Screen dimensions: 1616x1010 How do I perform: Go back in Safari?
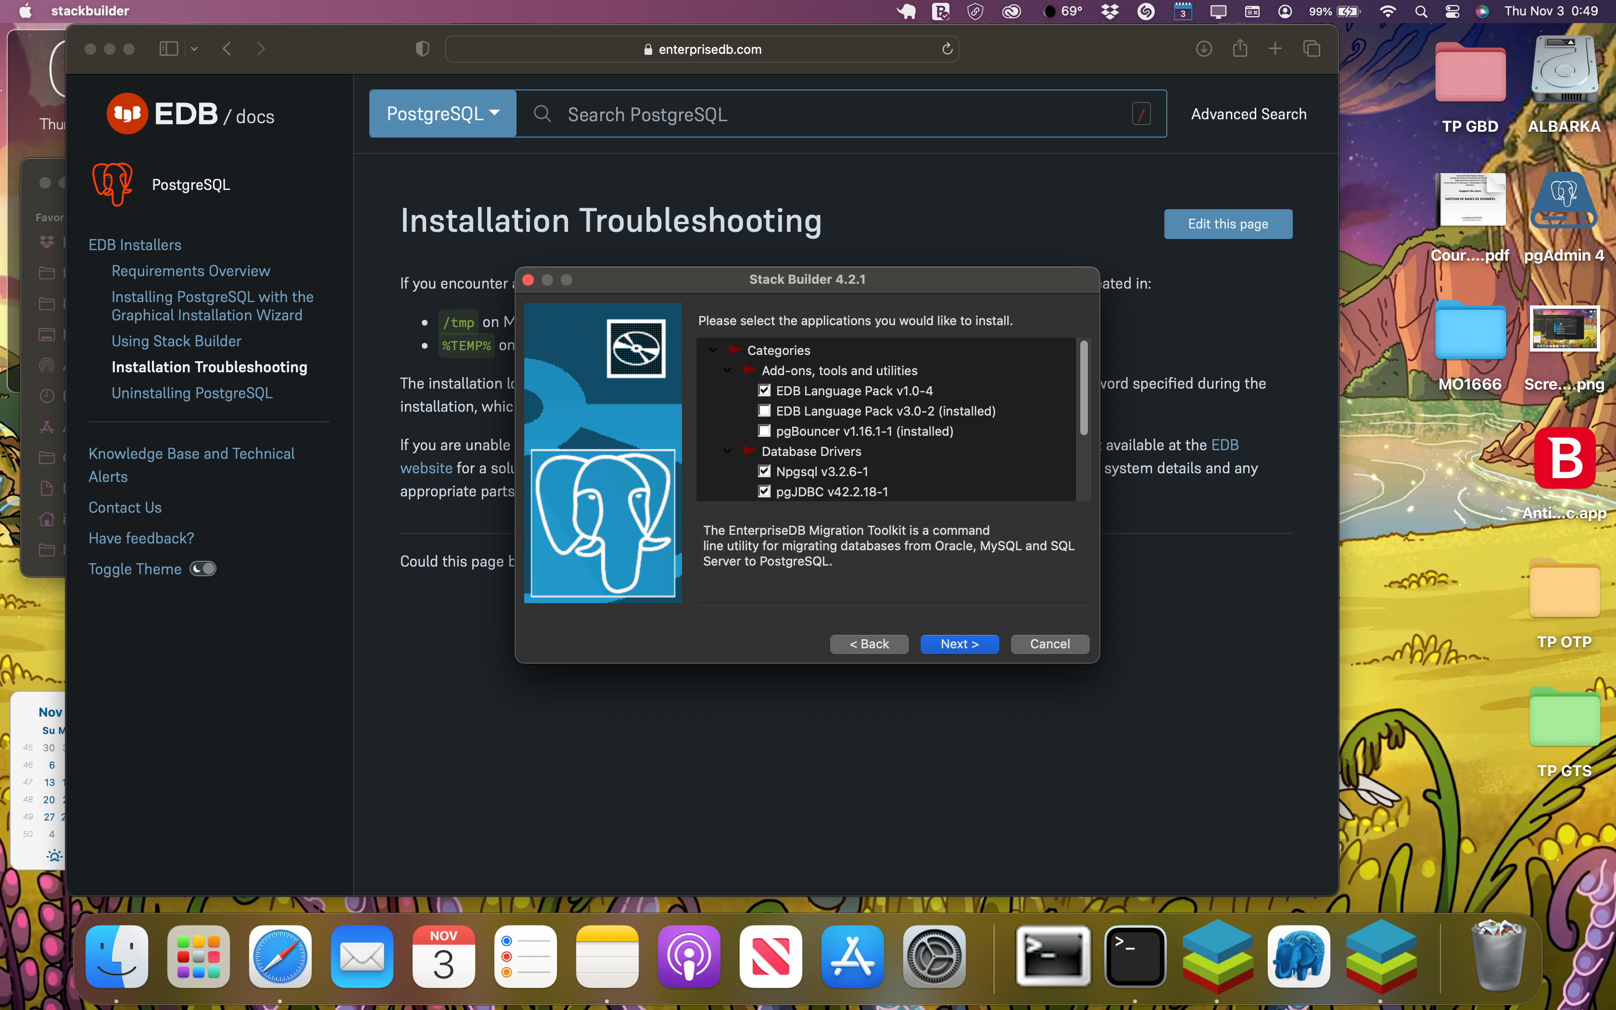[x=227, y=49]
